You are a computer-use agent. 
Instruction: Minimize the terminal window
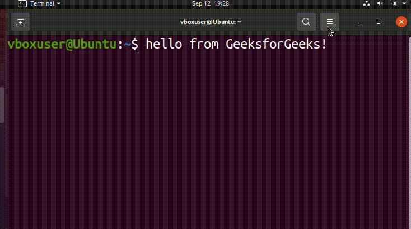click(357, 22)
